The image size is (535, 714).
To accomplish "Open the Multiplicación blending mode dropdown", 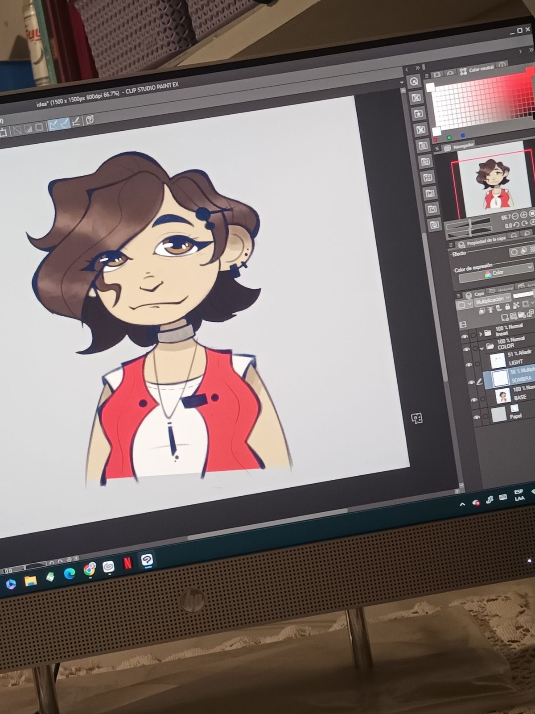I will [492, 300].
